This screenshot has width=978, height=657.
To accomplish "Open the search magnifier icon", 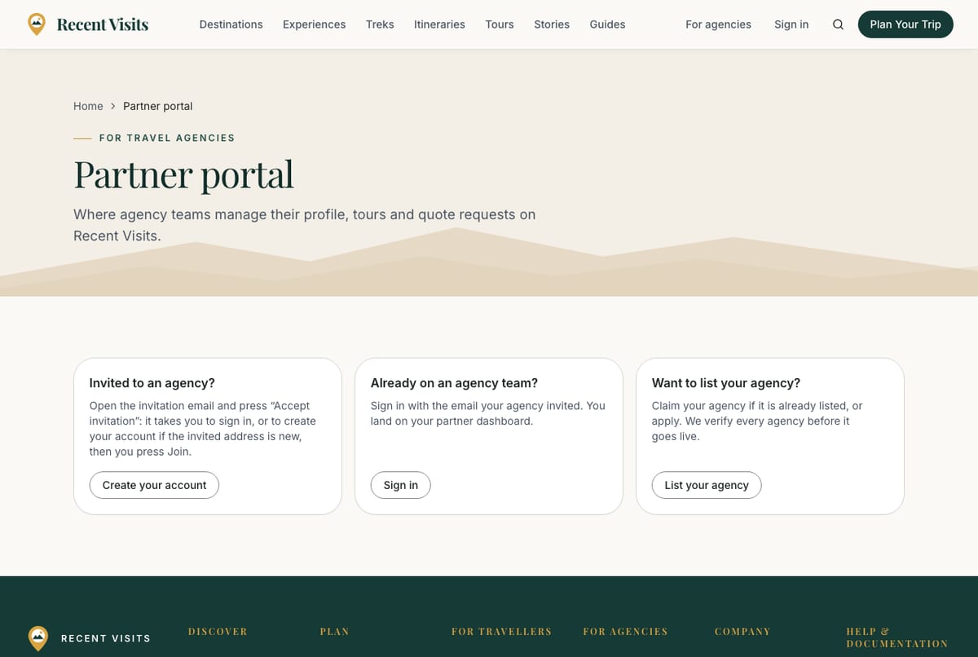I will (x=838, y=24).
